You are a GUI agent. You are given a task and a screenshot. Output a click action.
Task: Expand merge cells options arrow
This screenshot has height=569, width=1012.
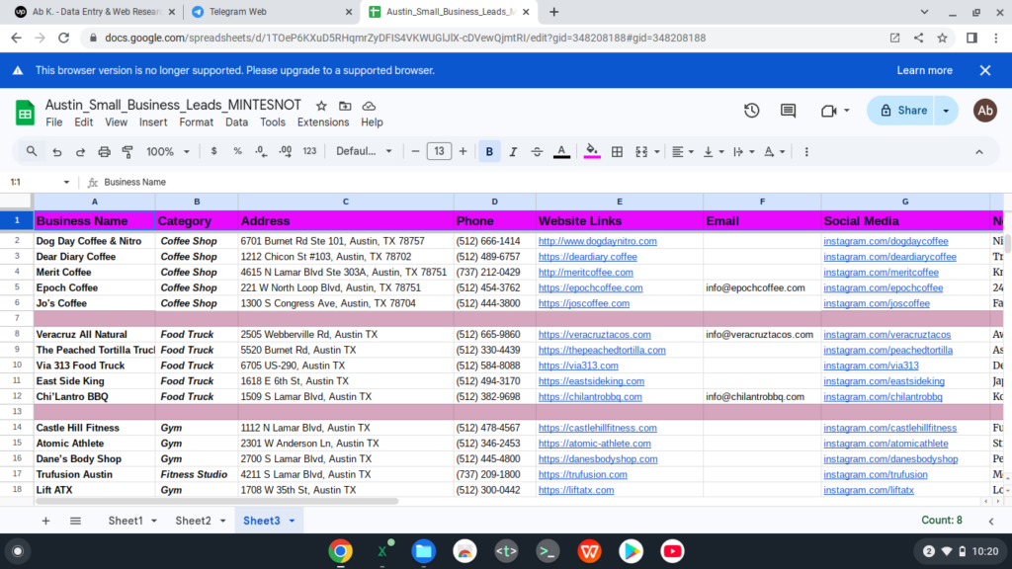pos(657,152)
